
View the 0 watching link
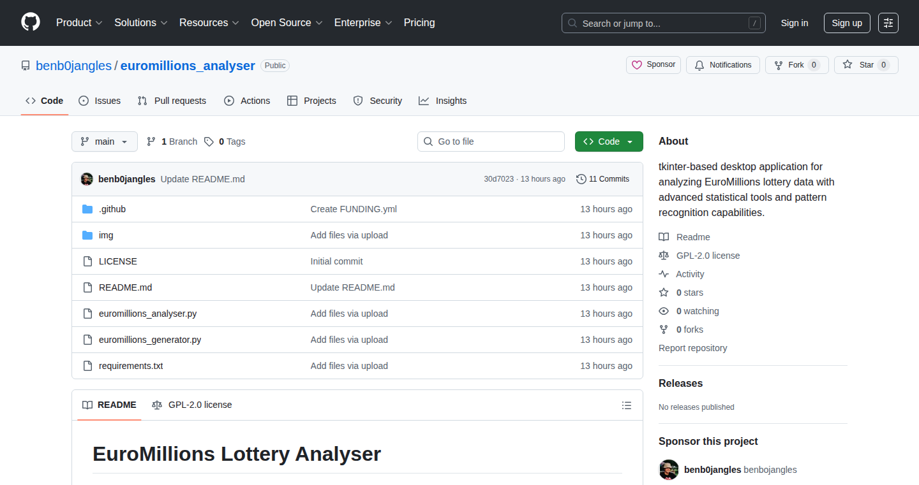pyautogui.click(x=689, y=311)
